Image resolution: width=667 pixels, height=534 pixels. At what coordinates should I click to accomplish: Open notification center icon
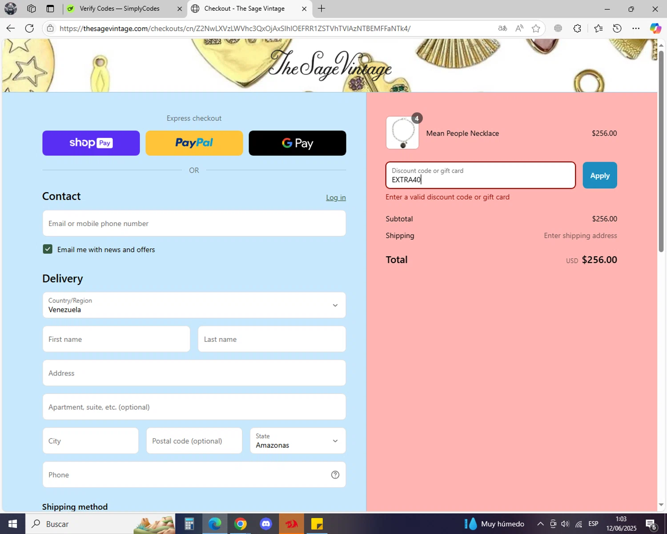tap(651, 524)
